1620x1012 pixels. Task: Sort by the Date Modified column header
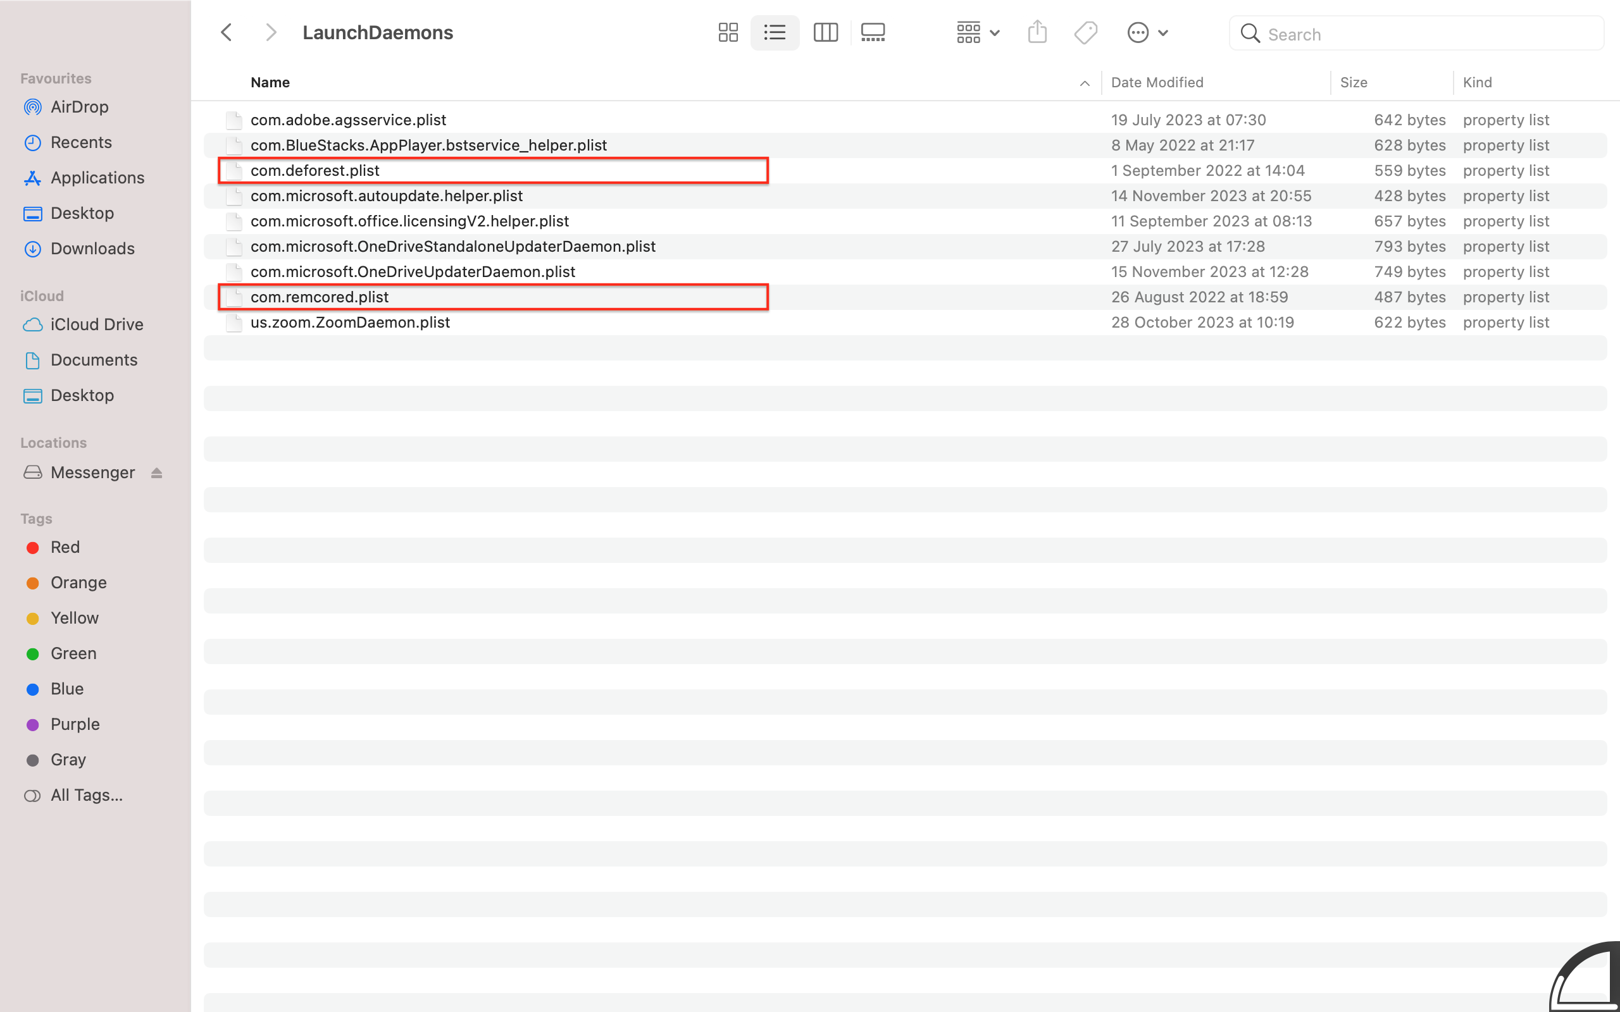[1157, 83]
